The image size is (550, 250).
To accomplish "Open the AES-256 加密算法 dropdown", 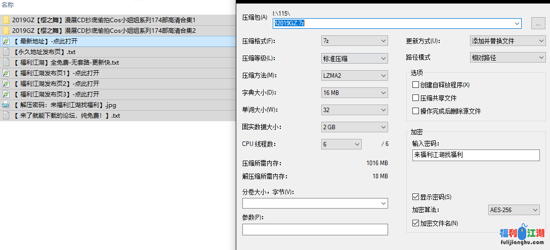I will pyautogui.click(x=513, y=210).
